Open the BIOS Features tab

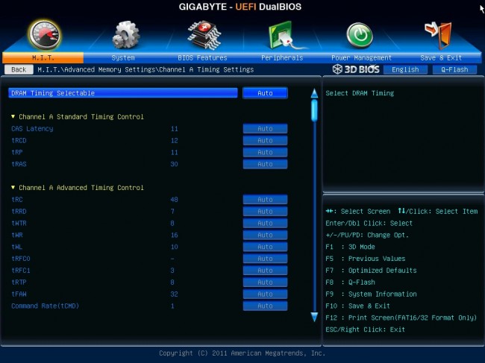point(202,58)
